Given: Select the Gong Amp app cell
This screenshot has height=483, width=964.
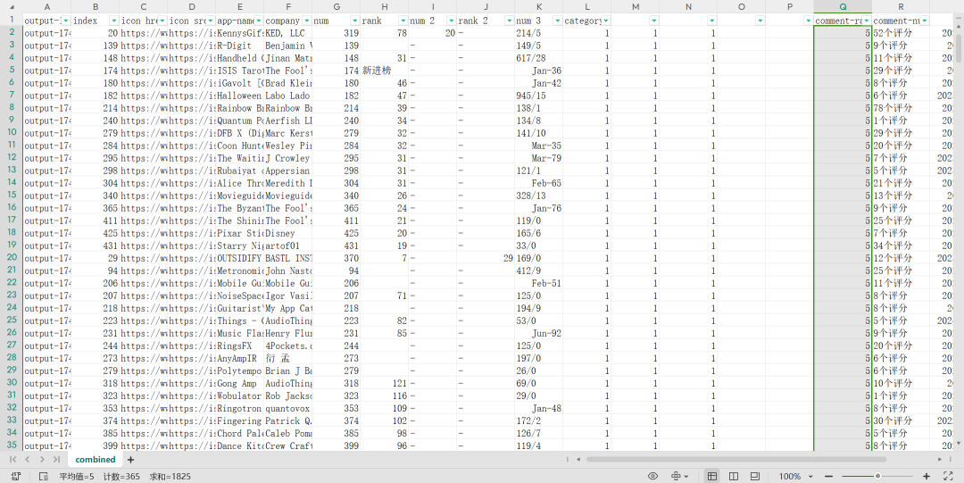Looking at the screenshot, I should click(x=240, y=383).
